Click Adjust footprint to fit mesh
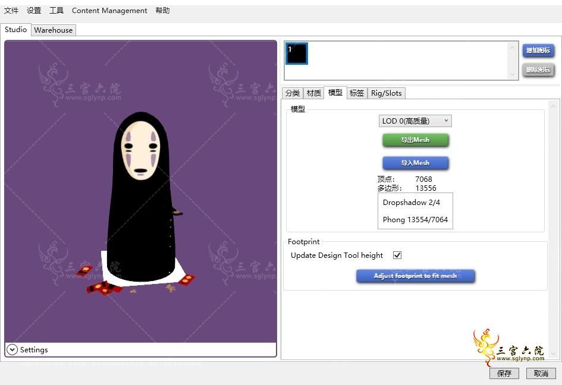The height and width of the screenshot is (385, 562). coord(416,276)
